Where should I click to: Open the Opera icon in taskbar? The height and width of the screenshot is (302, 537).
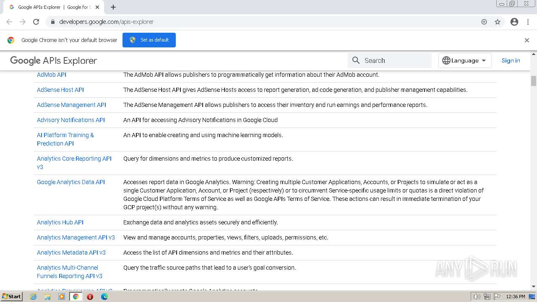(90, 297)
